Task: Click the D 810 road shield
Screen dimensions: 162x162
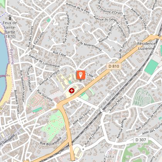Action: (114, 66)
